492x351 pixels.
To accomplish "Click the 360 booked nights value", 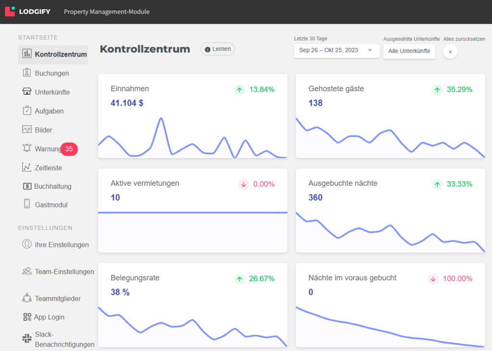I will click(315, 197).
